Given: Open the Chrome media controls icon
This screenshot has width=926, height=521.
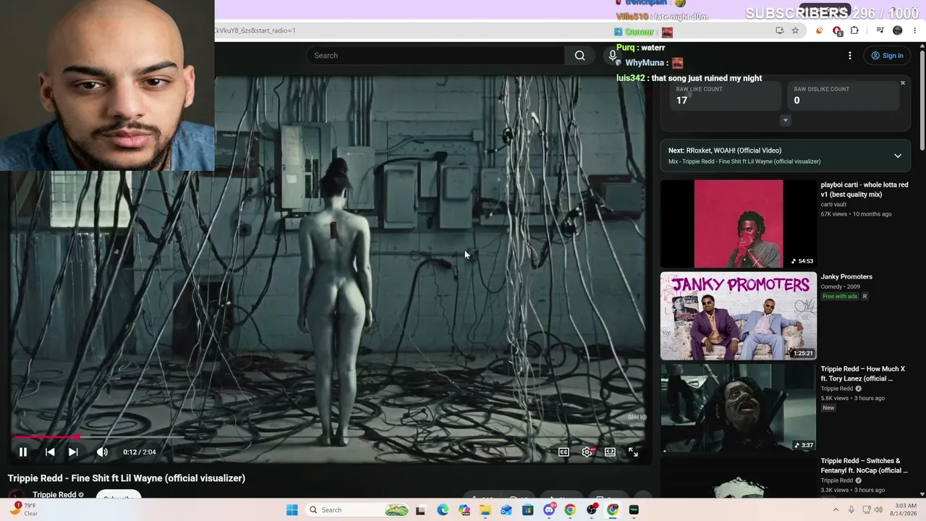Looking at the screenshot, I should coord(880,30).
